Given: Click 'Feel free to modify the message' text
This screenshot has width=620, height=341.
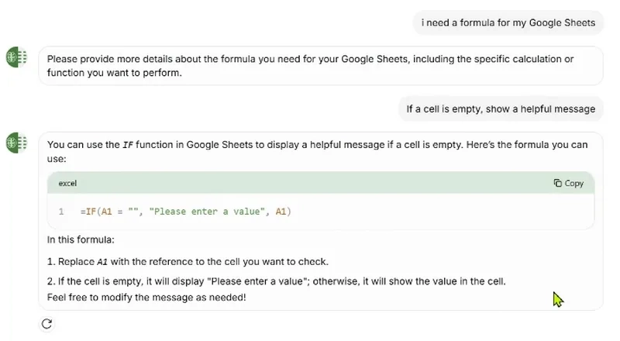Looking at the screenshot, I should pyautogui.click(x=146, y=297).
